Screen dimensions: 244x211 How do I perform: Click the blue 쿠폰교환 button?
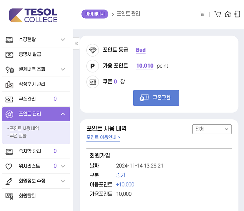click(156, 98)
